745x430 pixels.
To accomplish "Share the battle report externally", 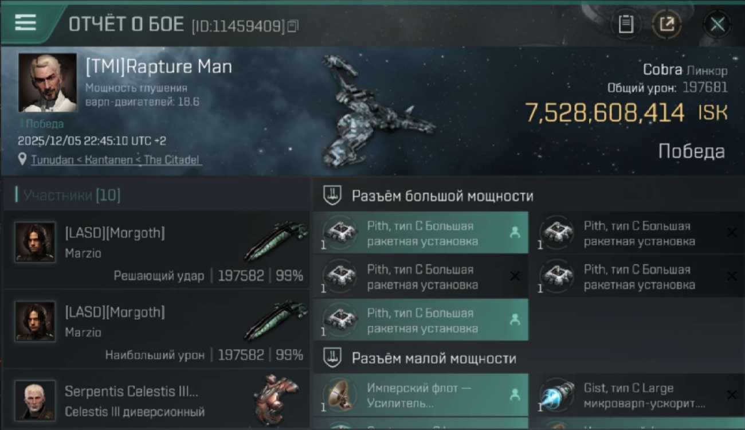I will tap(667, 24).
